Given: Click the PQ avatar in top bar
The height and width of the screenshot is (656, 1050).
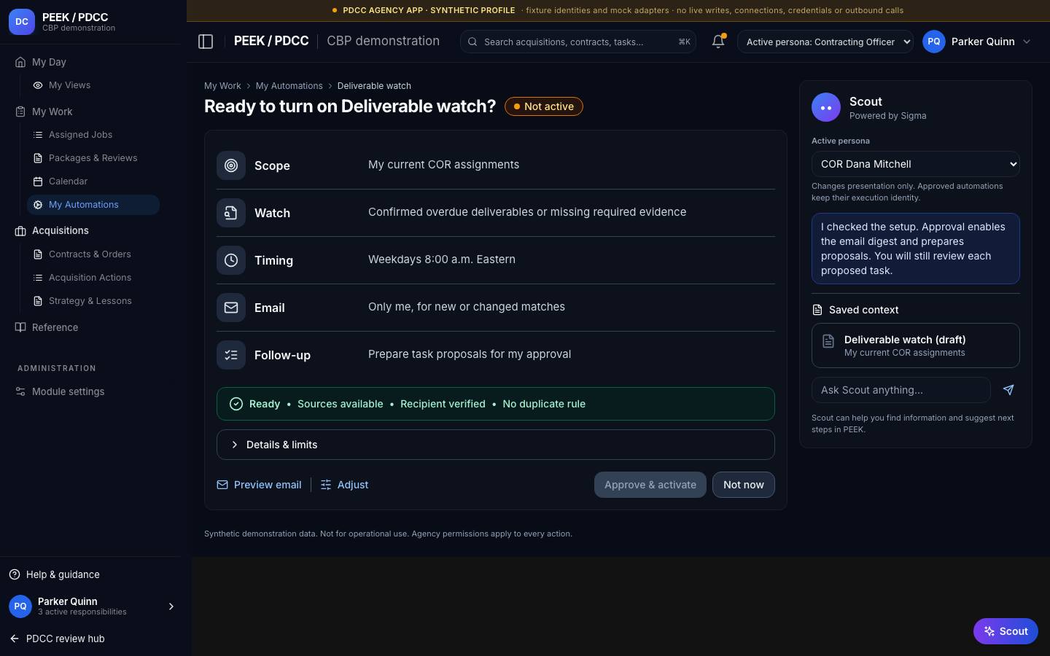Looking at the screenshot, I should tap(934, 42).
